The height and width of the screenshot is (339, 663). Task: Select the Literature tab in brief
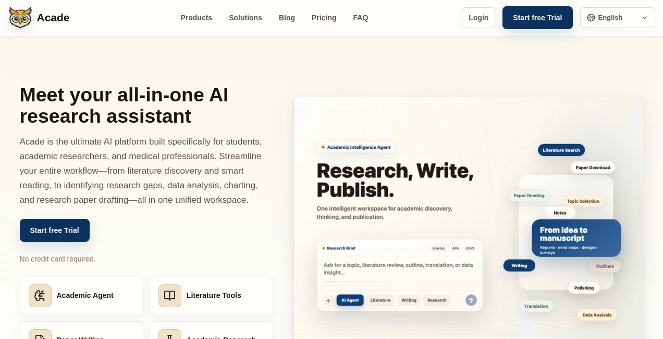[380, 300]
